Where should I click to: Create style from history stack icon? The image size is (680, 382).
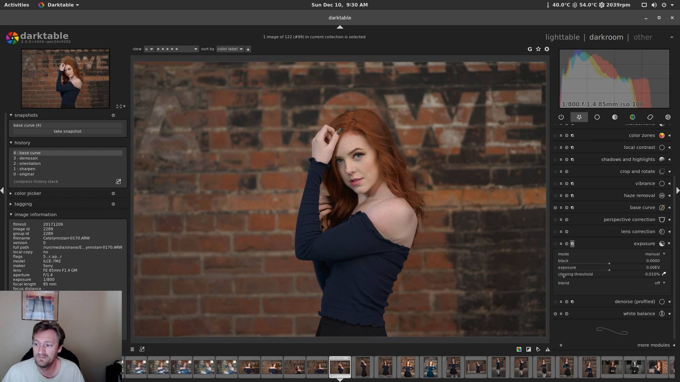(118, 181)
